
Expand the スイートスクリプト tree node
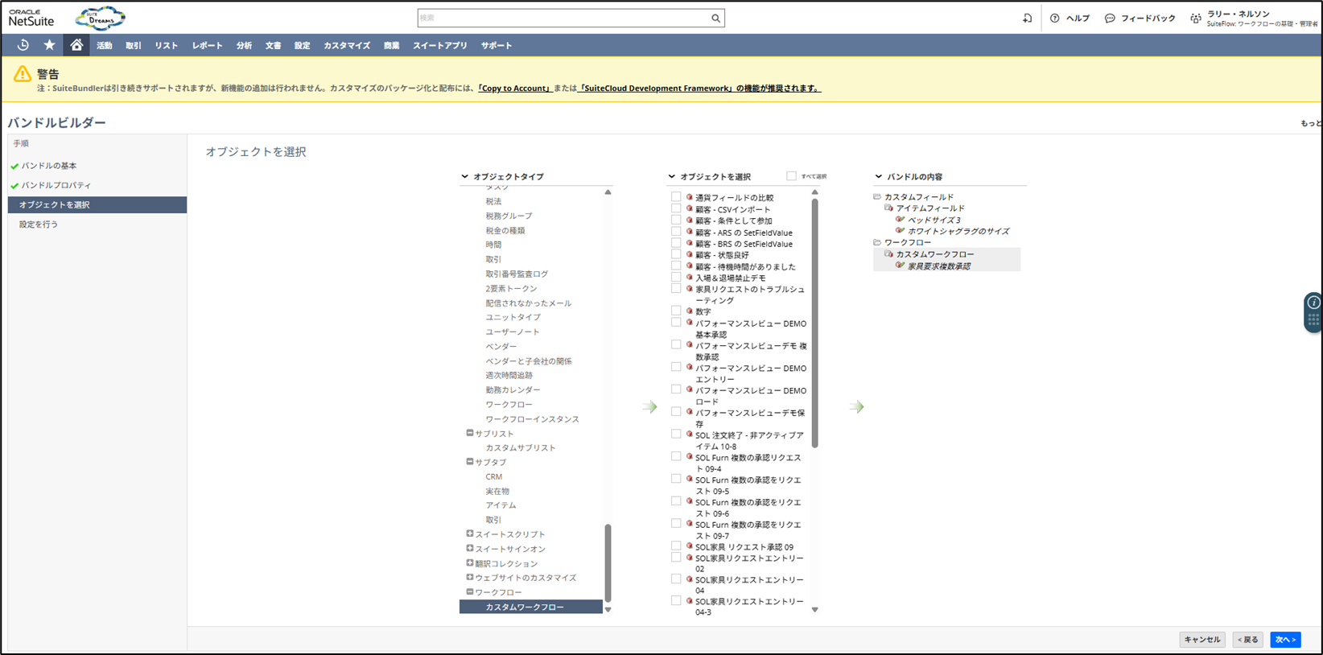click(469, 533)
